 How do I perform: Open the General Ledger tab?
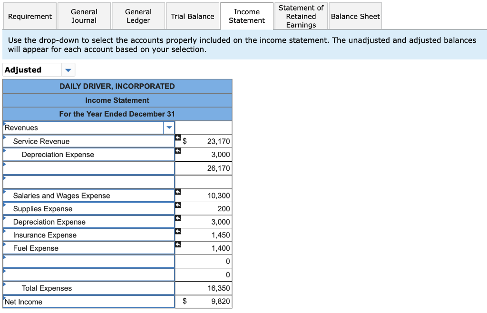tap(138, 16)
